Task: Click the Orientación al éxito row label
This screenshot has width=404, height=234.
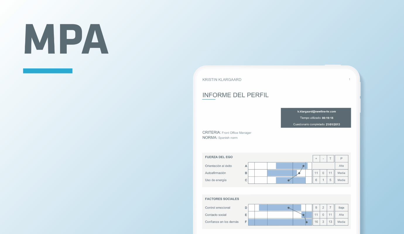Action: coord(218,166)
